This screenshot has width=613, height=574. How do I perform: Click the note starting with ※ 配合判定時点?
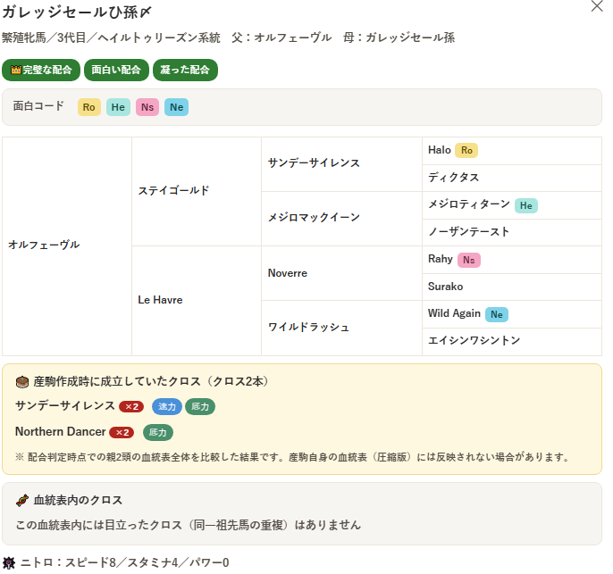292,457
